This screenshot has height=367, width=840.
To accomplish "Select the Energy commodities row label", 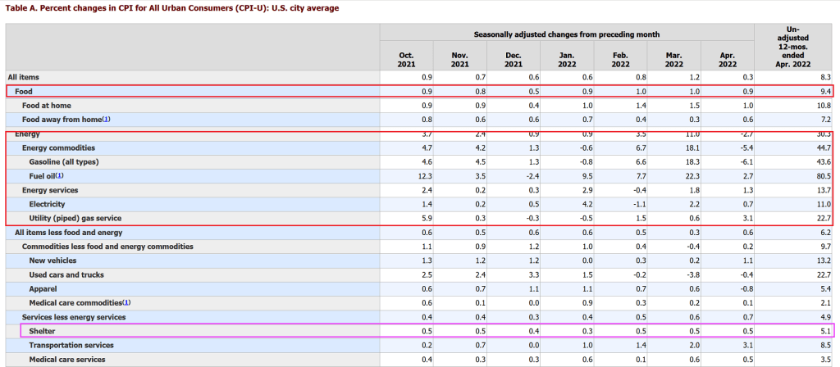I will [x=58, y=147].
